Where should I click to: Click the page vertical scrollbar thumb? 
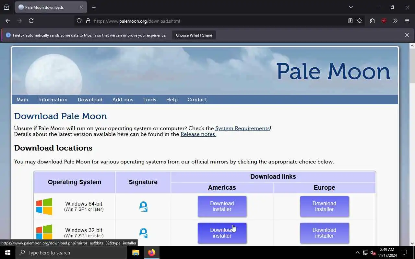pos(412,66)
